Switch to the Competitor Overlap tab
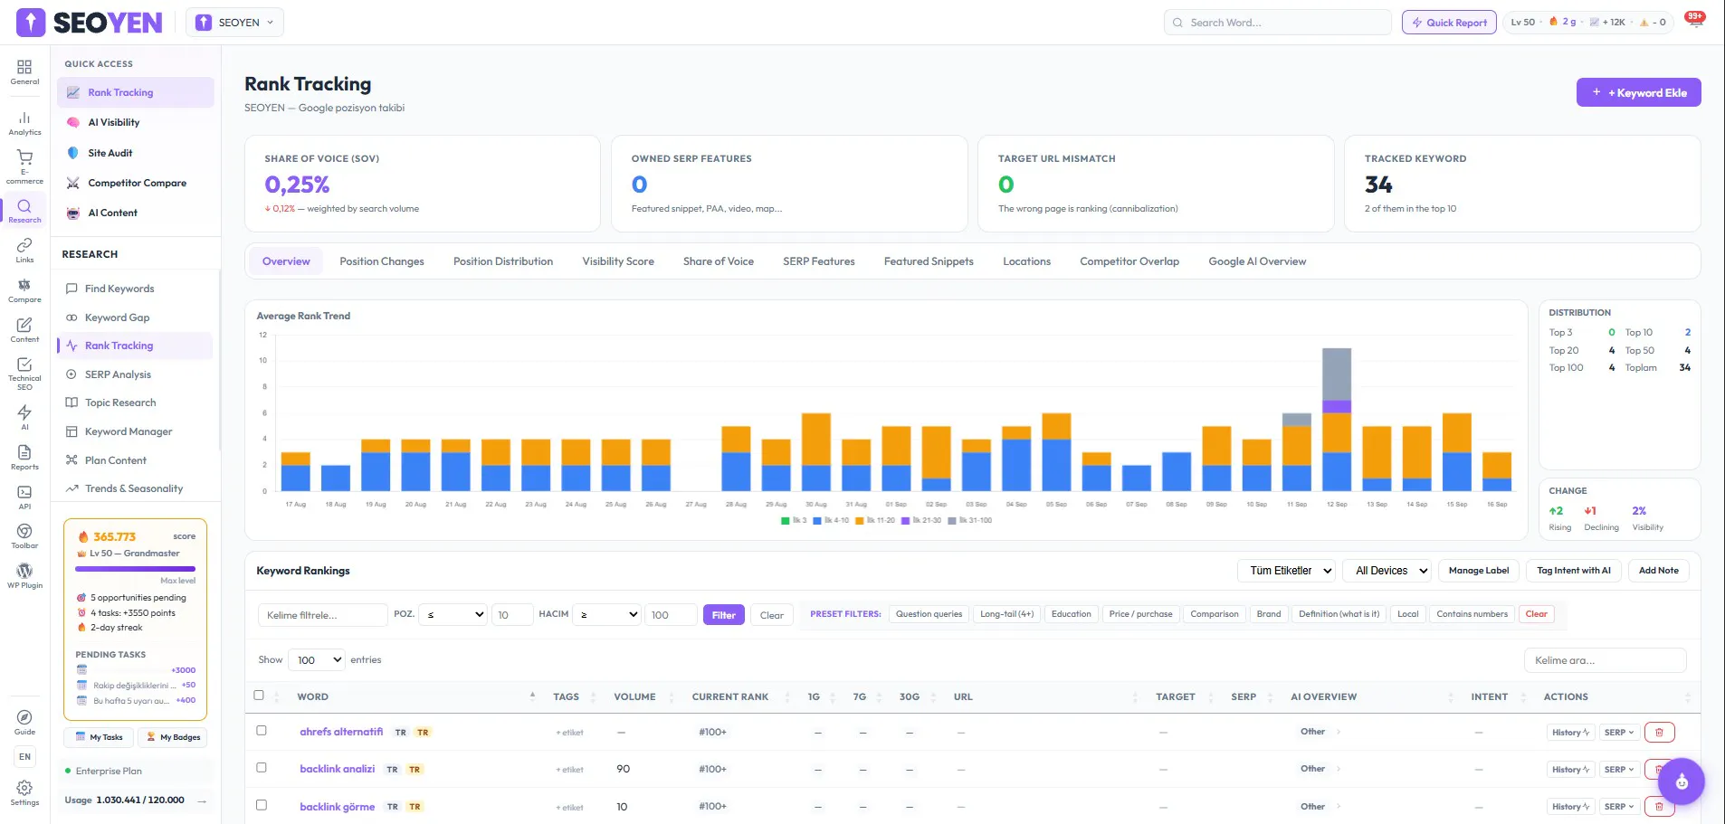Screen dimensions: 1725x824 (x=1129, y=261)
